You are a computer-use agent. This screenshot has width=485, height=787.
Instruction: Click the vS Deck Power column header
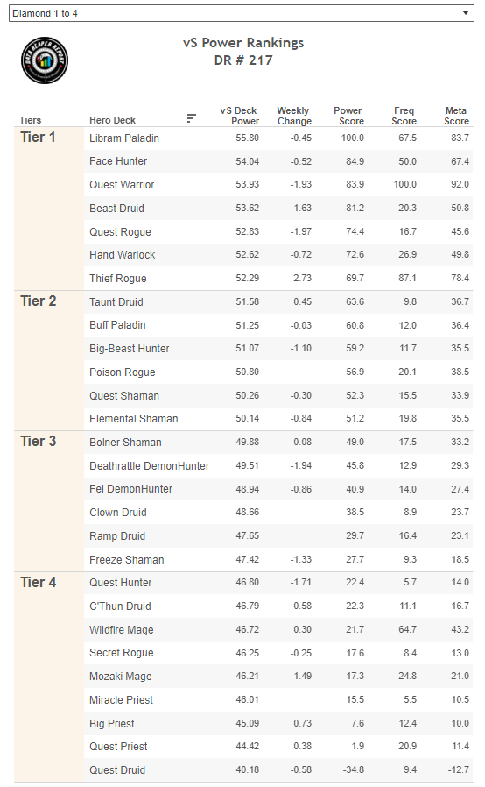[239, 116]
